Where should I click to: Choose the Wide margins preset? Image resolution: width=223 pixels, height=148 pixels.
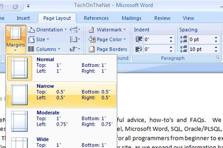click(x=61, y=142)
